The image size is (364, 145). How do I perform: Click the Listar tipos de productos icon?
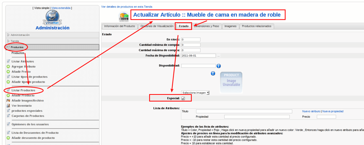8,77
